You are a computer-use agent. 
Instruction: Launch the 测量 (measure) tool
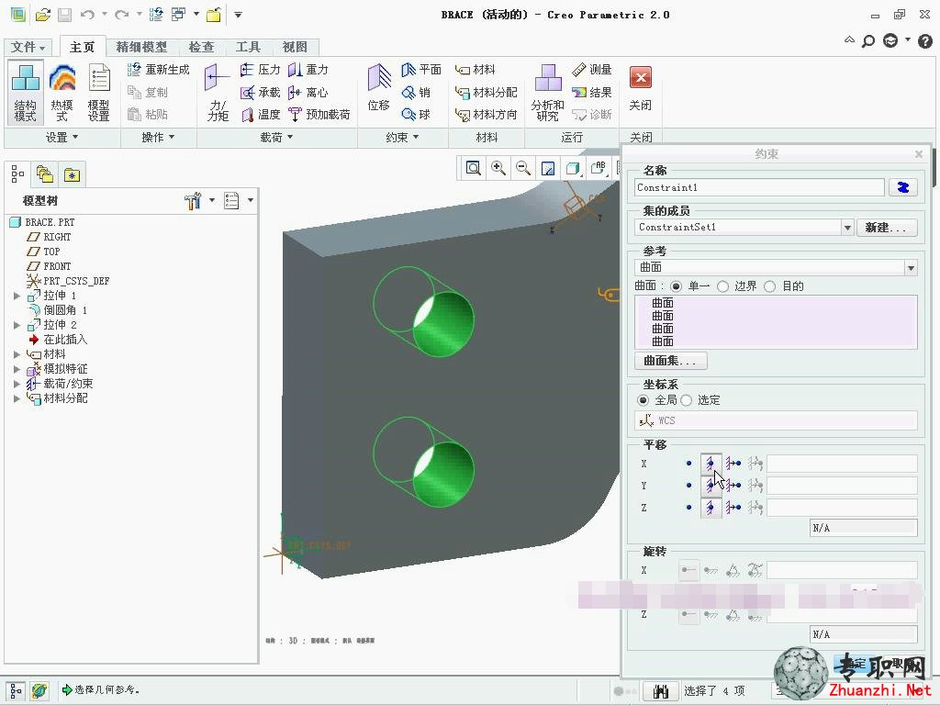pos(592,70)
